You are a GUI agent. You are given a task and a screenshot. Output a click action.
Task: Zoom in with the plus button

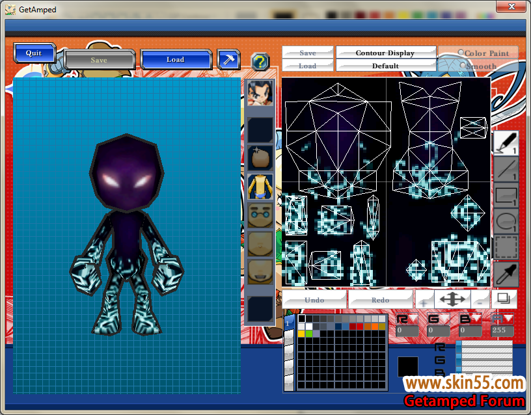coord(424,300)
